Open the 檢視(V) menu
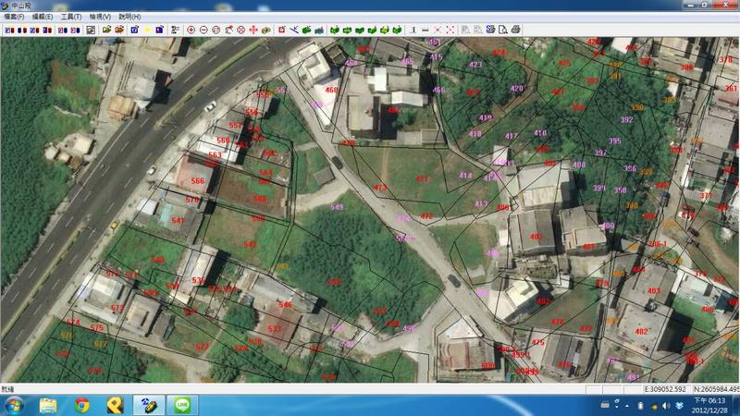The height and width of the screenshot is (416, 740). tap(100, 17)
